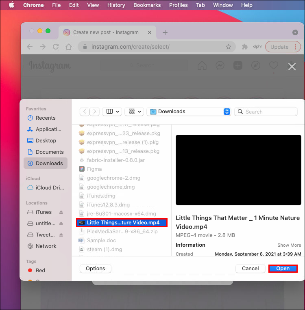Select Applications in the sidebar
The height and width of the screenshot is (310, 305).
coord(46,129)
